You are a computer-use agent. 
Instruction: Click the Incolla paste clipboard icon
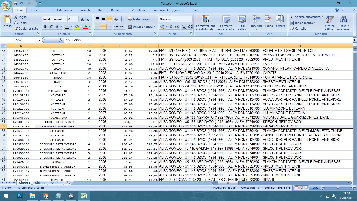click(x=7, y=19)
